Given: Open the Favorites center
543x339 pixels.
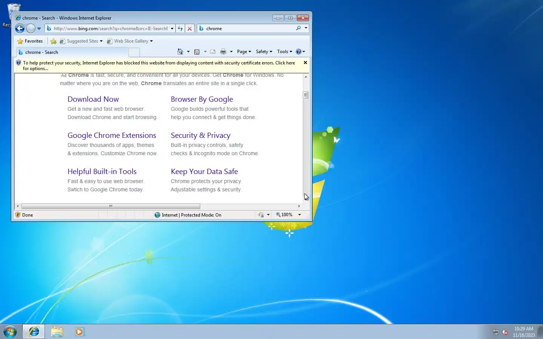Looking at the screenshot, I should (x=30, y=41).
